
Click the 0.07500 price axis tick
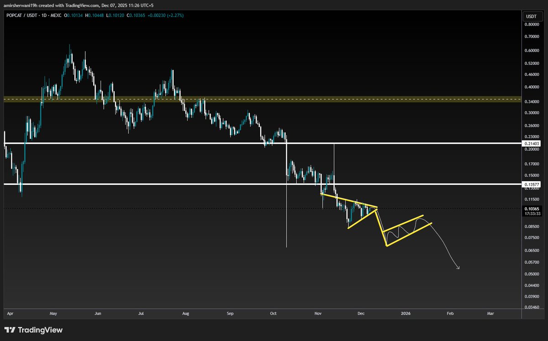pyautogui.click(x=531, y=237)
